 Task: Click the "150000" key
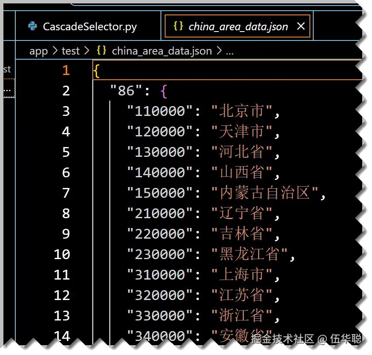[160, 193]
